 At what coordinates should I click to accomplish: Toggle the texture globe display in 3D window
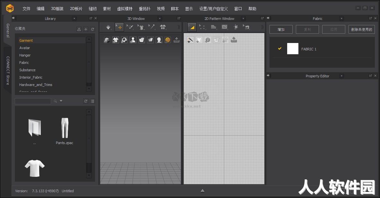point(168,40)
